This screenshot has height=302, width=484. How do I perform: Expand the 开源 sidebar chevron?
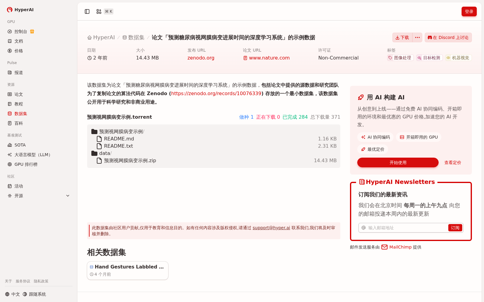(x=68, y=196)
